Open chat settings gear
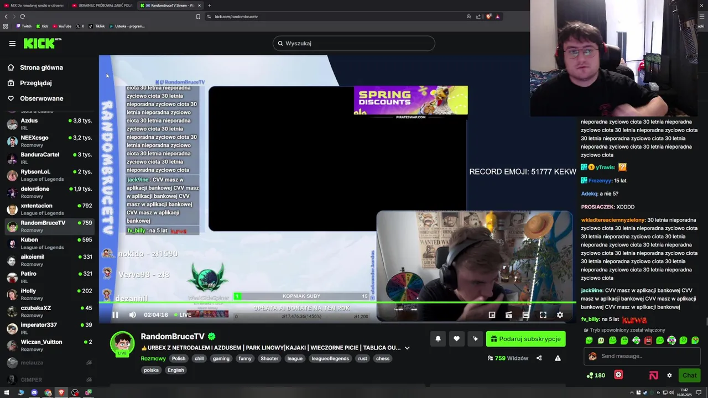 (x=669, y=375)
